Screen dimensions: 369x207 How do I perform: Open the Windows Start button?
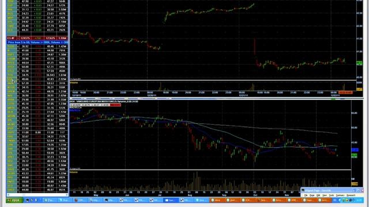(15, 200)
